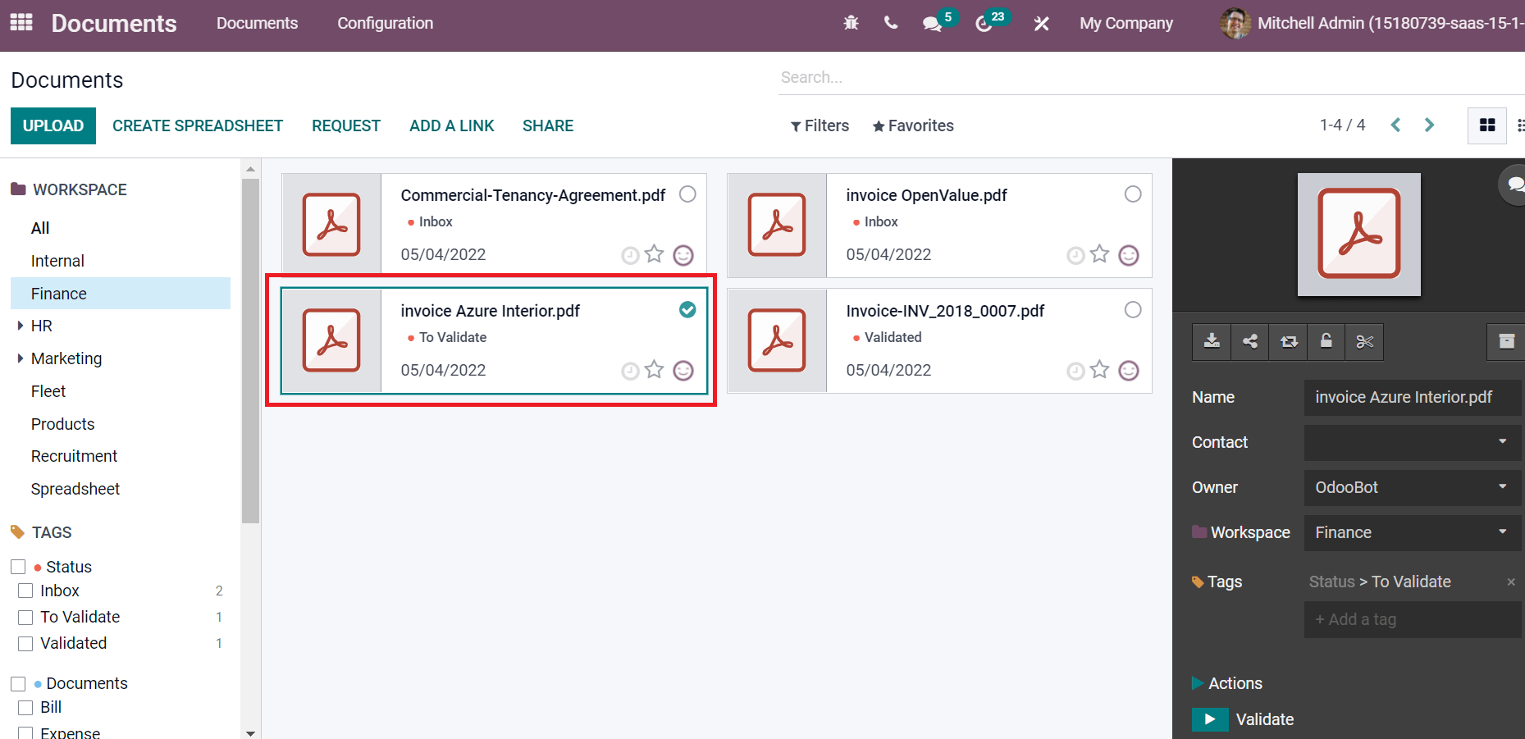Select invoice OpenValue.pdf radio circle
The image size is (1525, 739).
pyautogui.click(x=1133, y=194)
